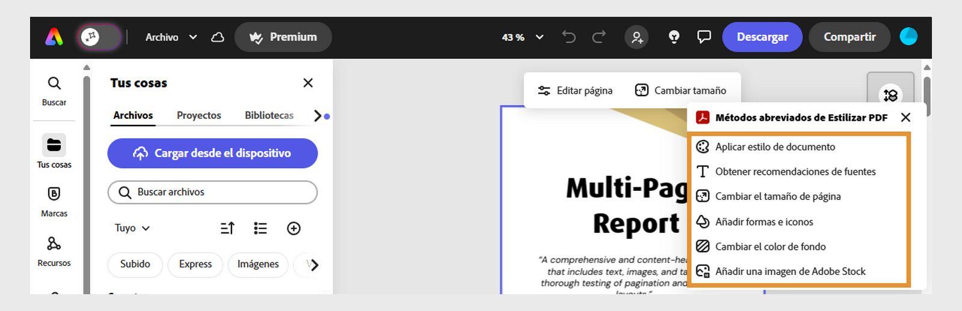Click the PDF styling shortcuts icon button
This screenshot has width=962, height=311.
[x=890, y=94]
